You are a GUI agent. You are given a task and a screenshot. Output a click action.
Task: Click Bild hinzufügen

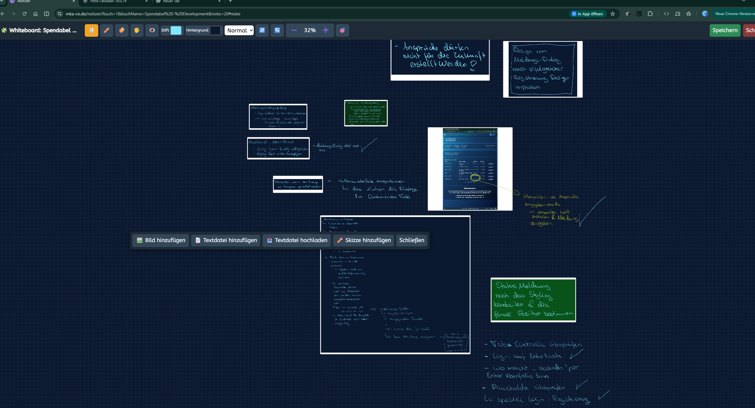tap(161, 240)
